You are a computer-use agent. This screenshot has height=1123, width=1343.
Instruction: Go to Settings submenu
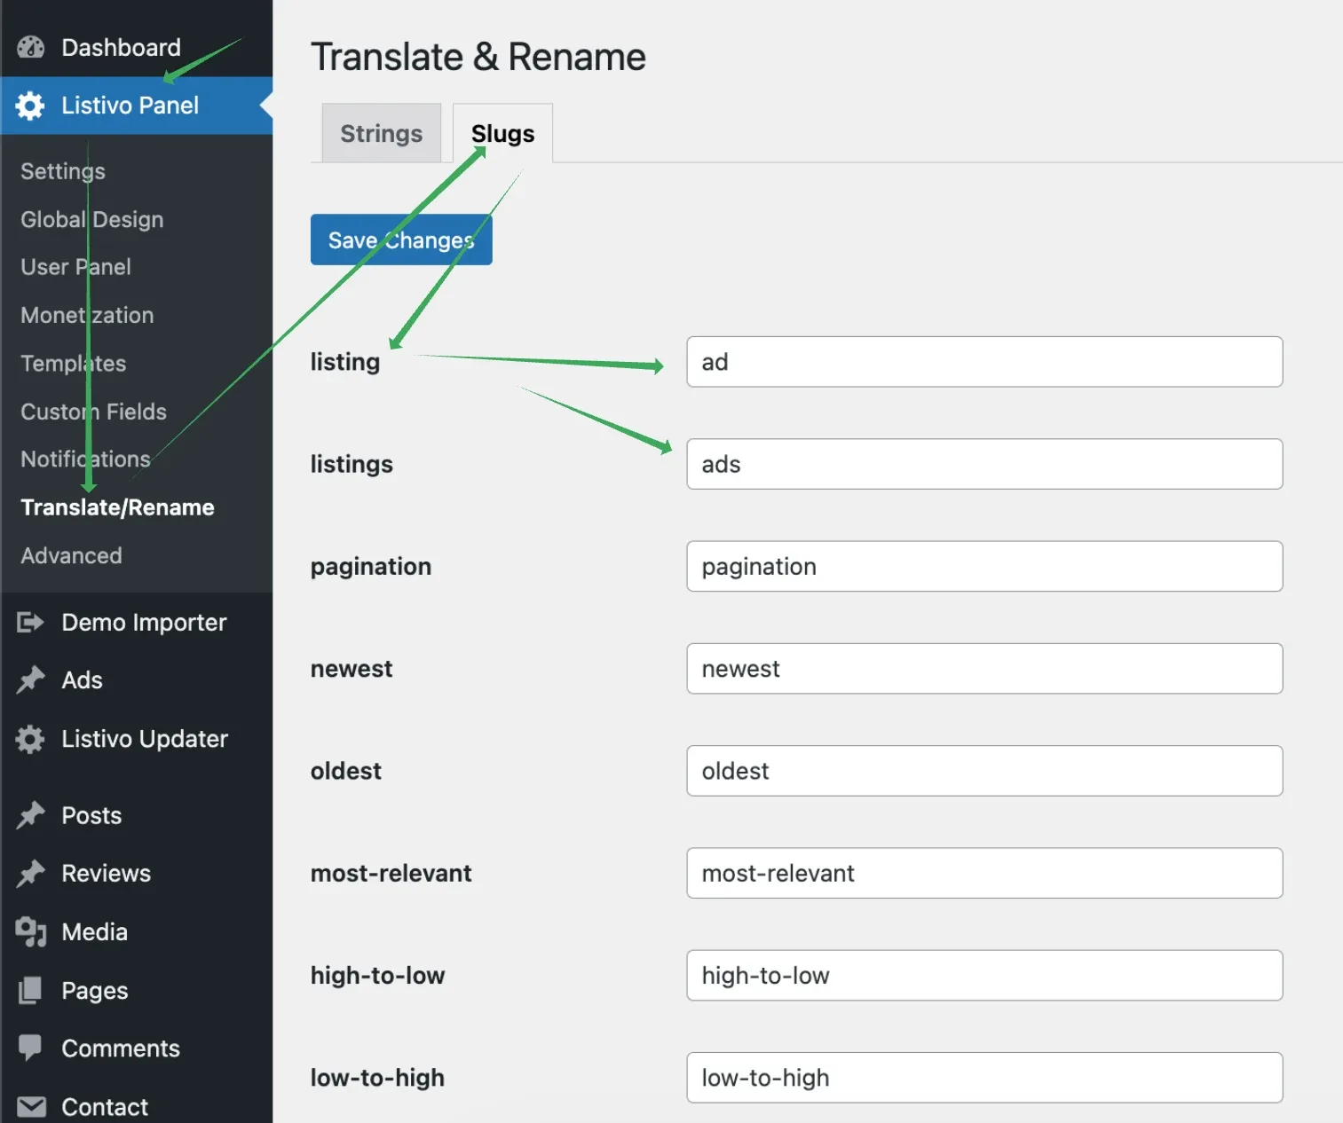[x=63, y=171]
